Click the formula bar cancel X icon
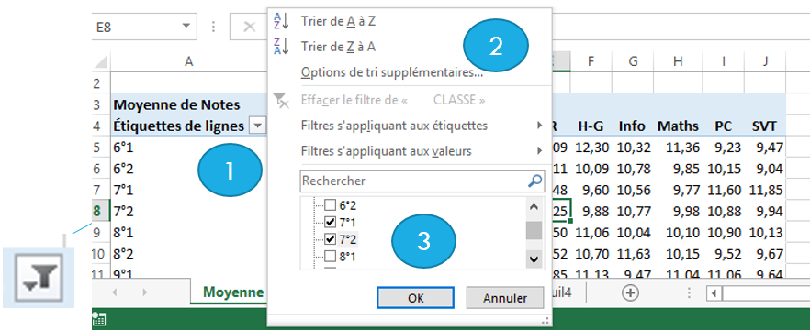The width and height of the screenshot is (810, 330). (250, 27)
